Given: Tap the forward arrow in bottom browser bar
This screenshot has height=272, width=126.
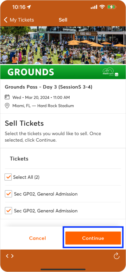Looking at the screenshot, I should coord(12,256).
